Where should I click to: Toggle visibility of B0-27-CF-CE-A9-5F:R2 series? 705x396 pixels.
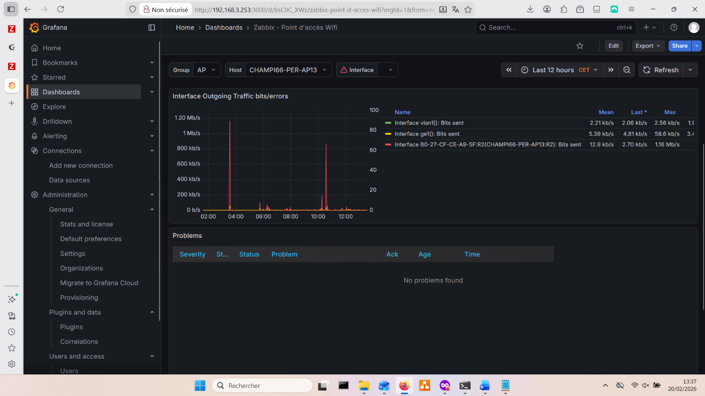point(488,144)
